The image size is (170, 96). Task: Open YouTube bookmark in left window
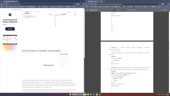(x=7, y=7)
